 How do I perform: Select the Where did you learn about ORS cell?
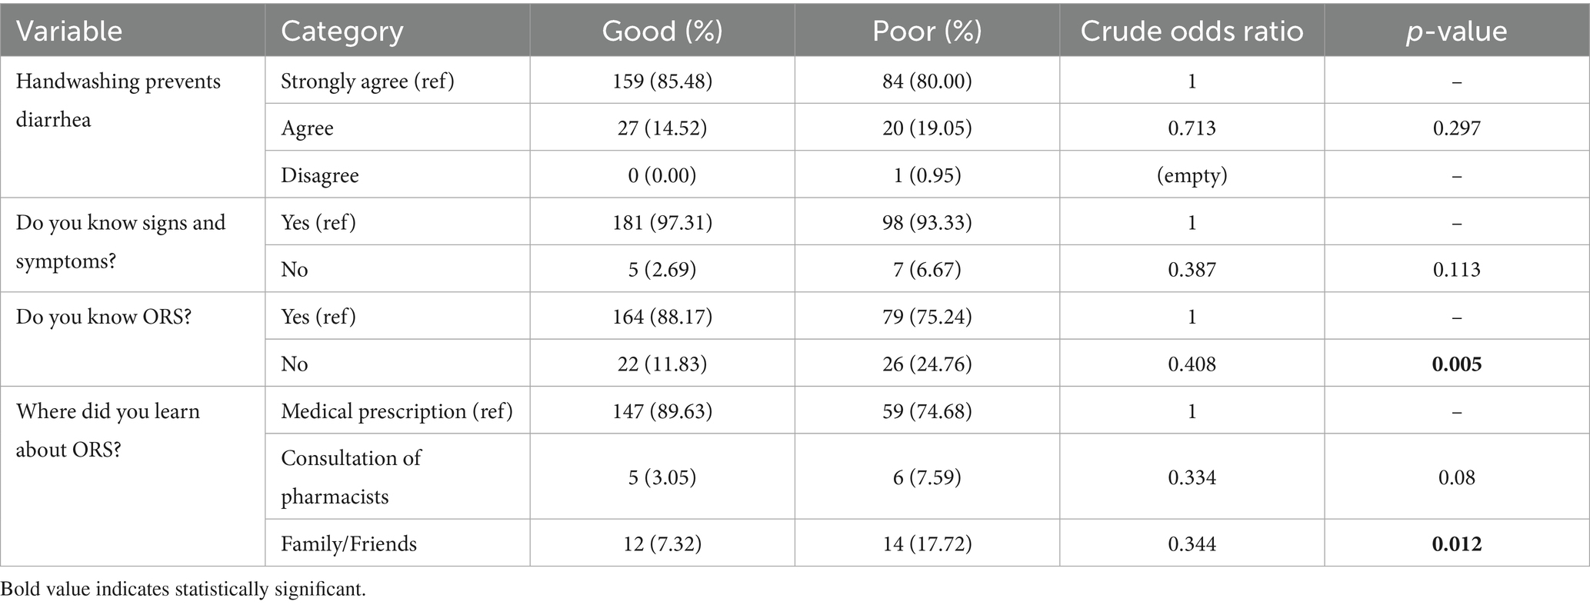(x=108, y=430)
